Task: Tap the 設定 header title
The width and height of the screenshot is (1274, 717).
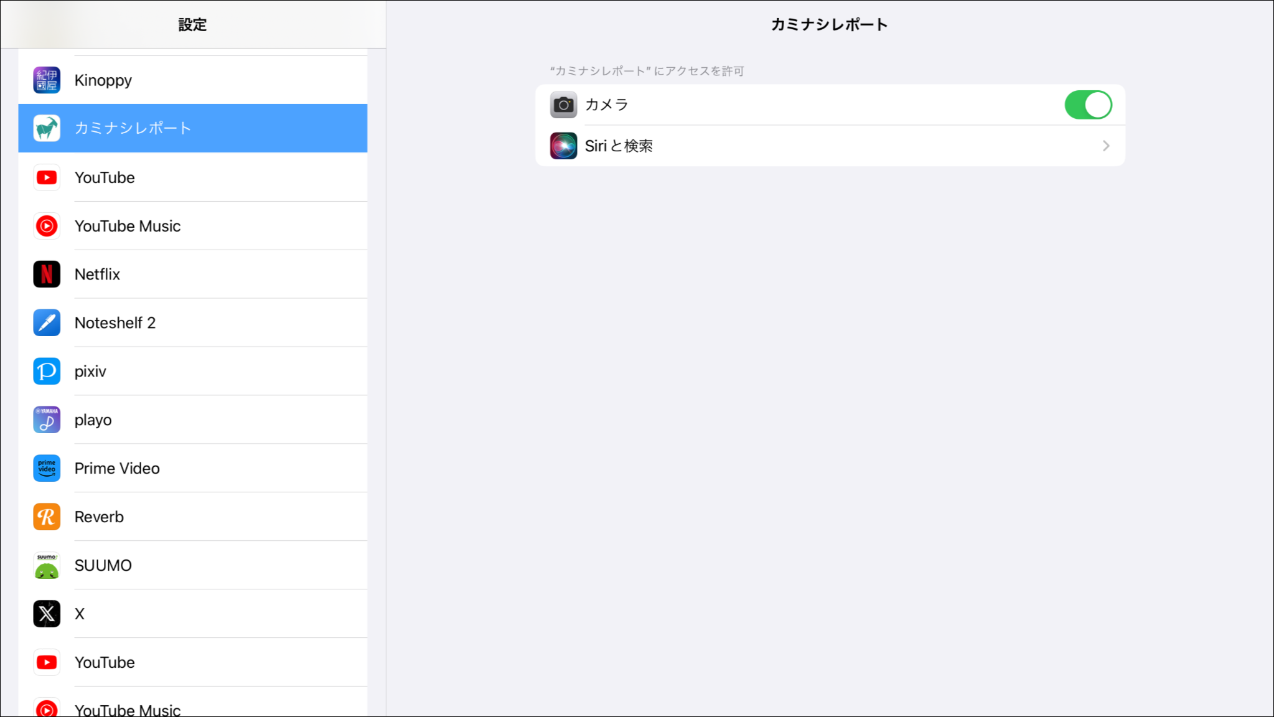Action: point(192,25)
